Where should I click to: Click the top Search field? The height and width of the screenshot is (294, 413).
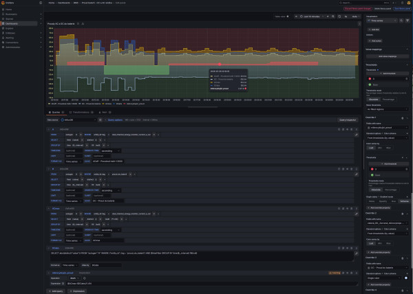click(x=363, y=3)
